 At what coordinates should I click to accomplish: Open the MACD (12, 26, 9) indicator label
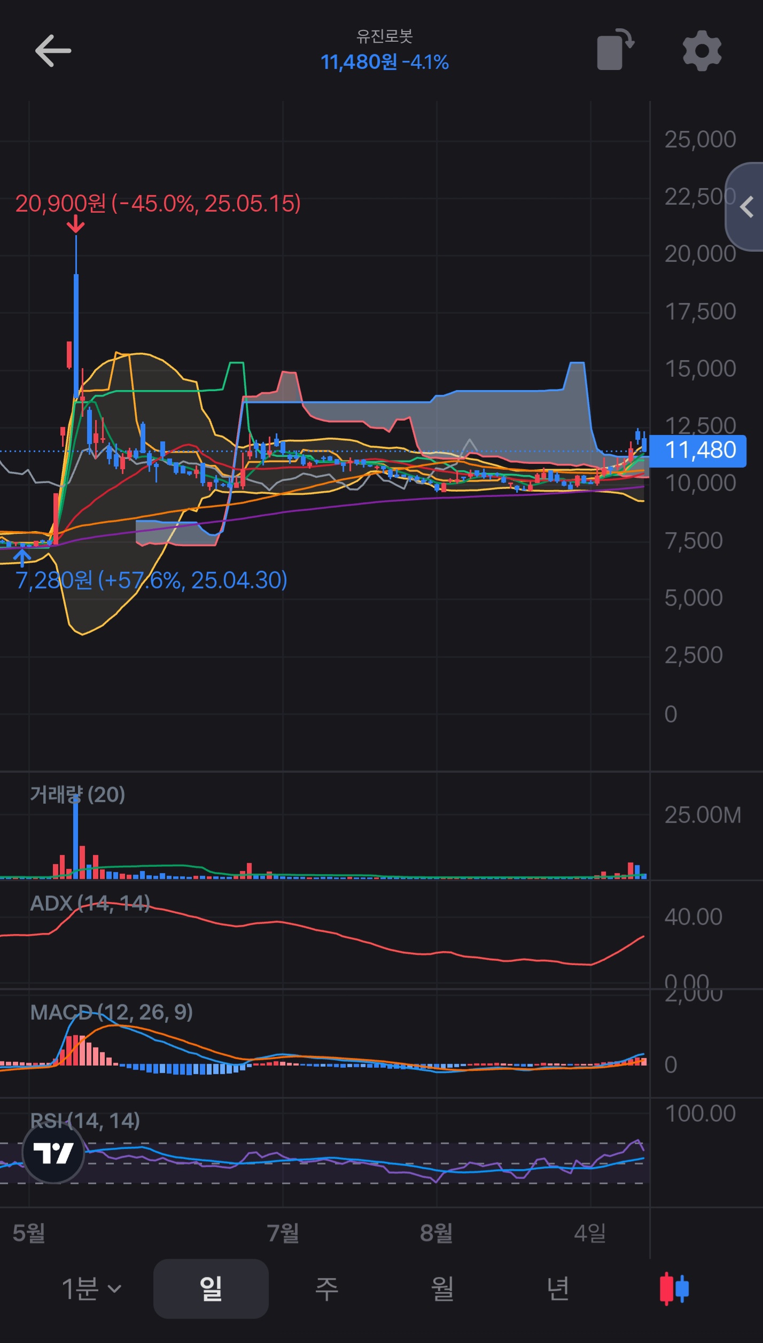point(111,1012)
